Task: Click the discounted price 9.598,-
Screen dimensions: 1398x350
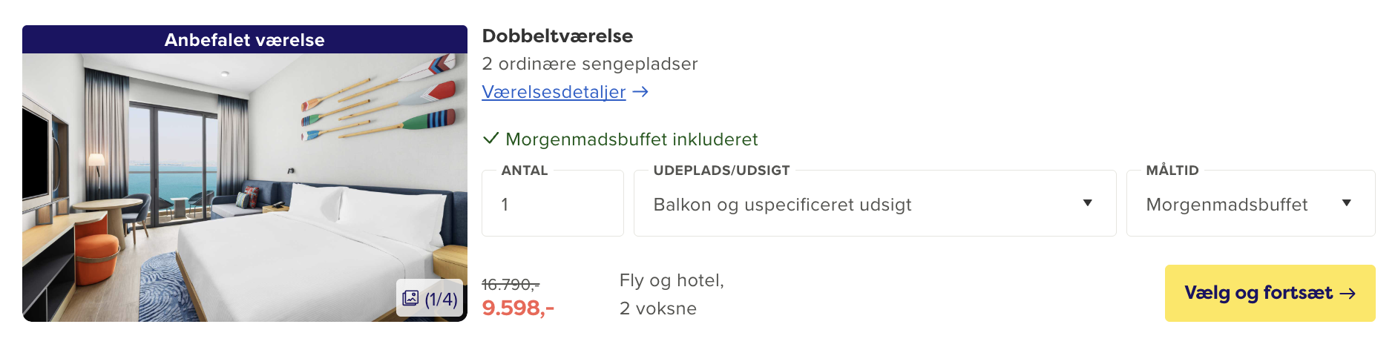Action: coord(518,308)
